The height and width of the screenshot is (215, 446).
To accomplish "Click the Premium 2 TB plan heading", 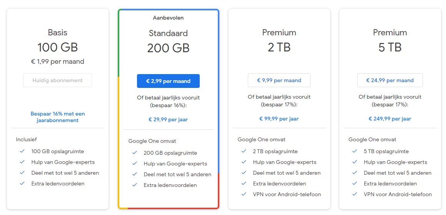I will [x=279, y=41].
